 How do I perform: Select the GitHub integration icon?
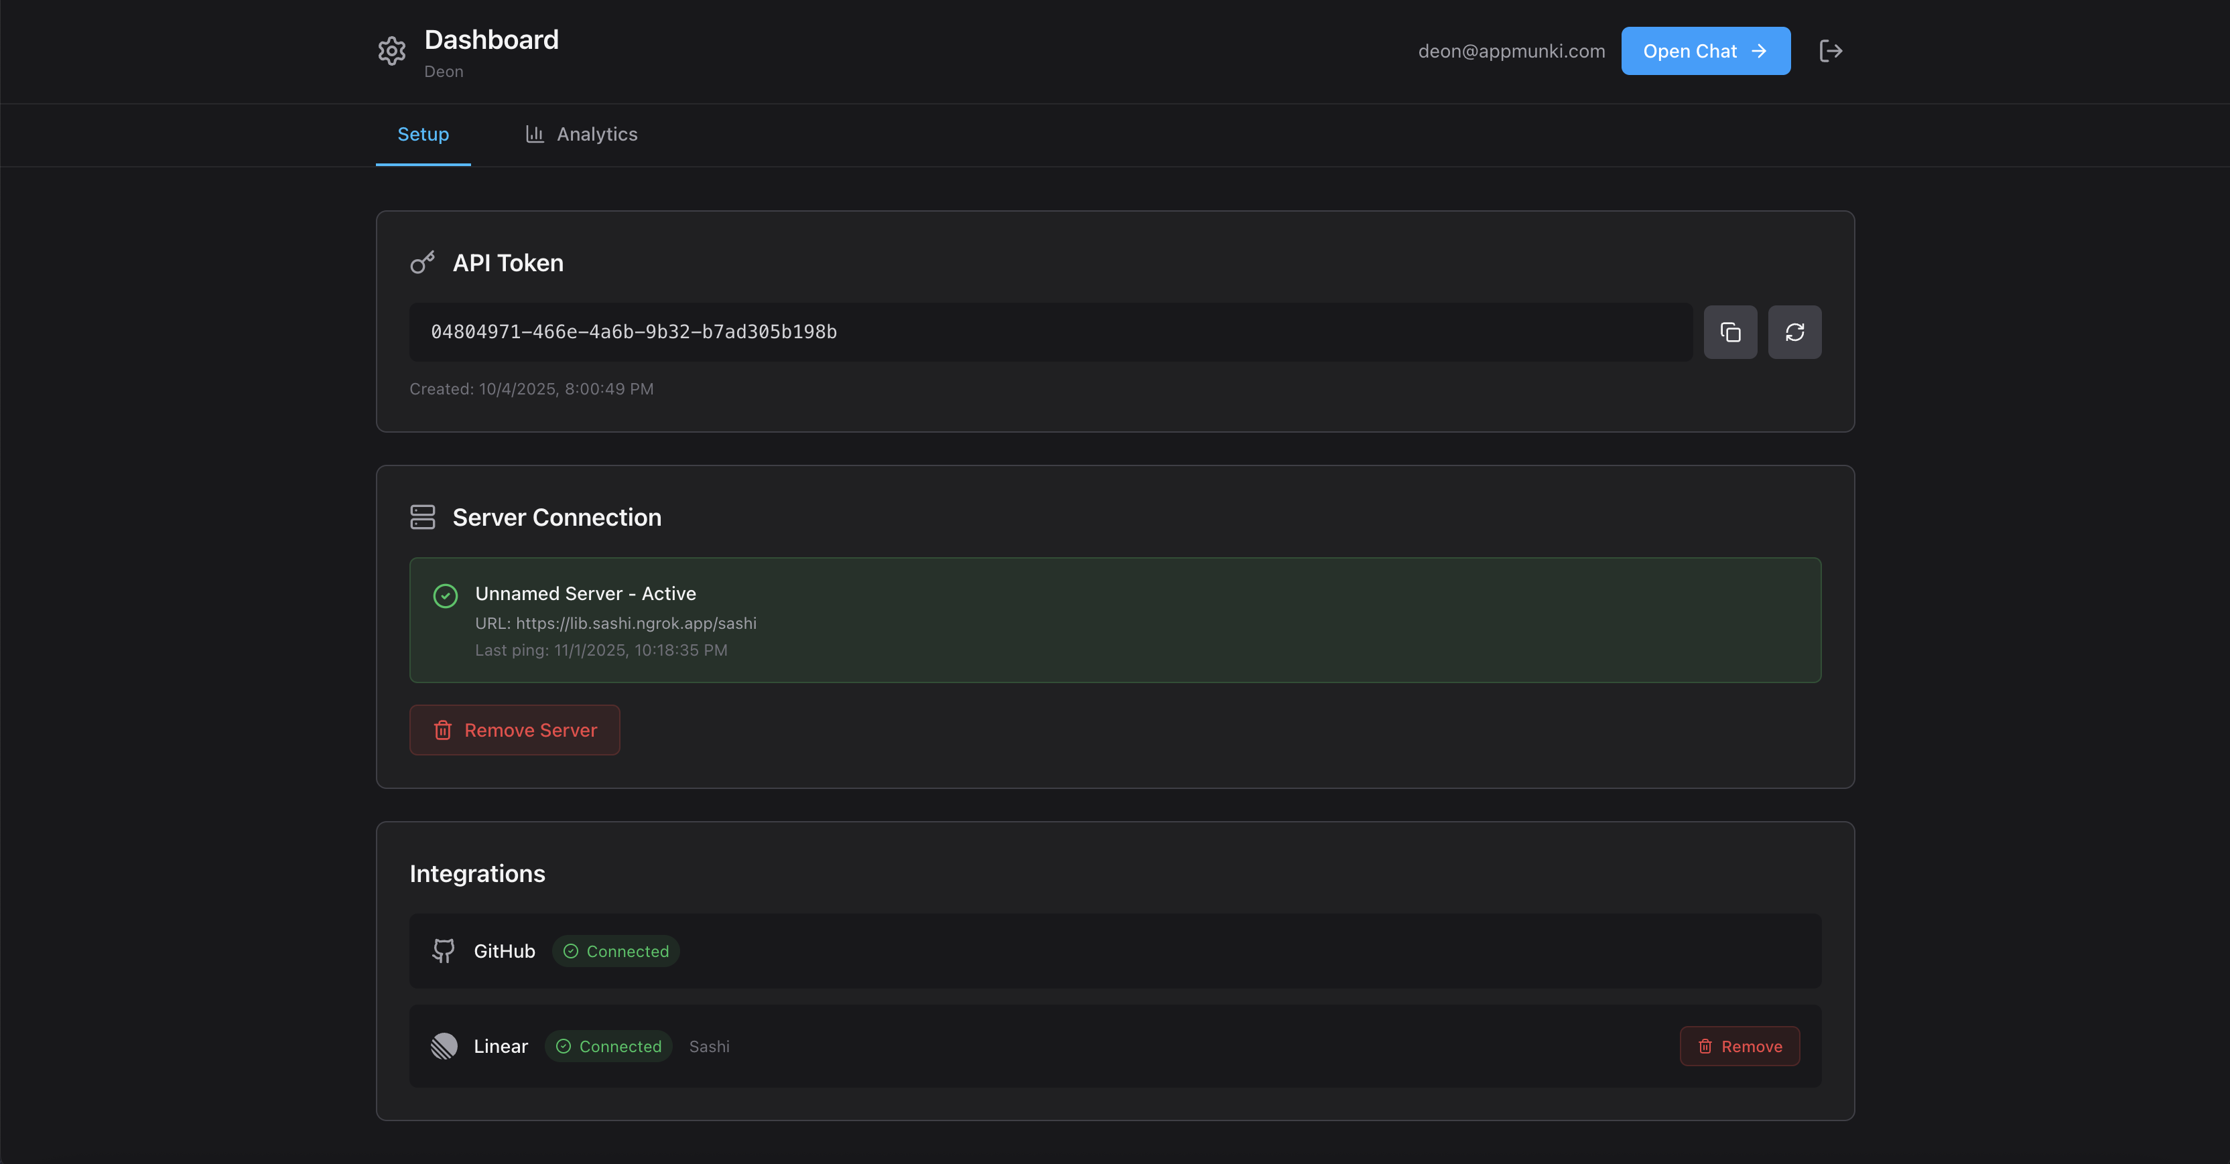pyautogui.click(x=443, y=950)
